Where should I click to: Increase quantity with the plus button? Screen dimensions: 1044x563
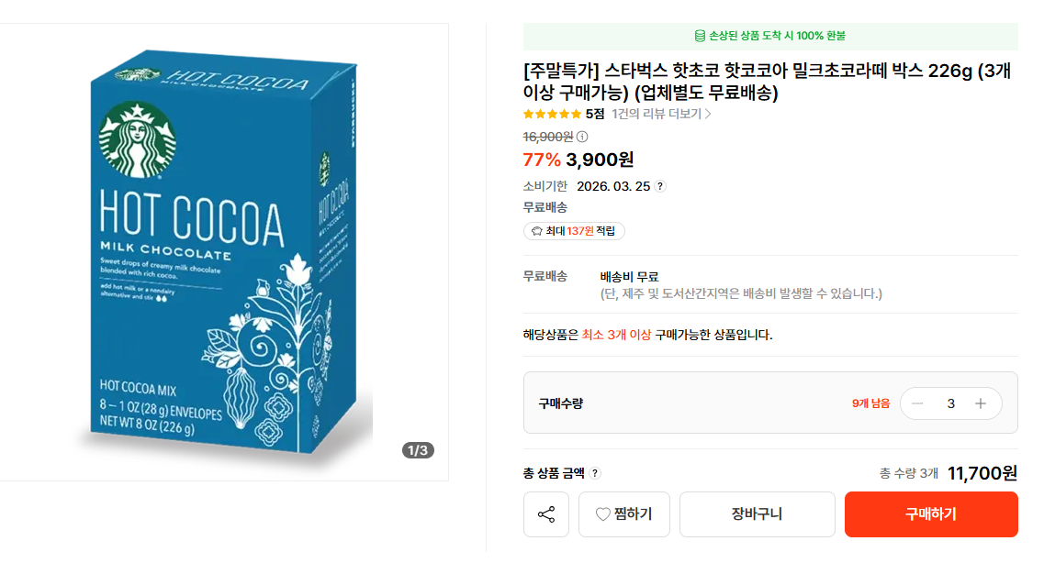tap(981, 403)
